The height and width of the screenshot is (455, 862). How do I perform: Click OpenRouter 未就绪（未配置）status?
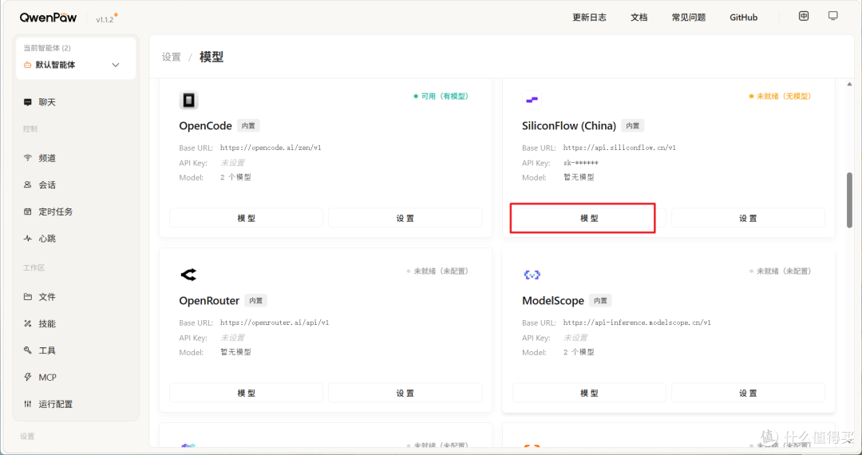tap(437, 271)
